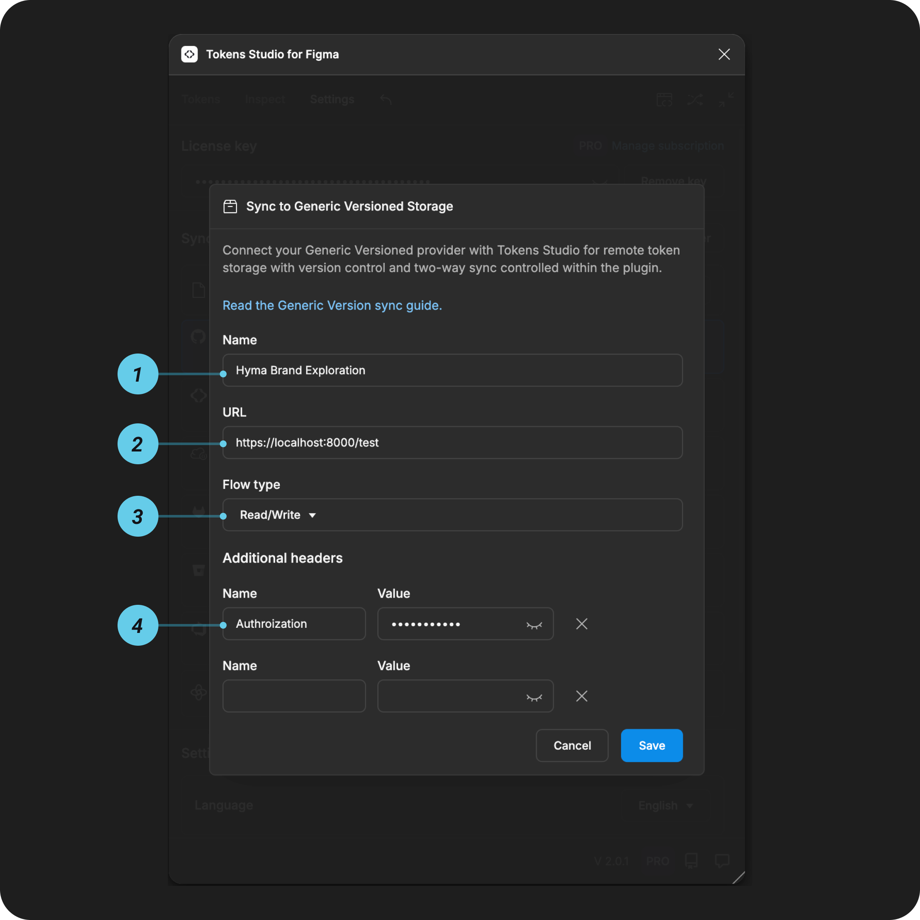
Task: Cancel the Generic Versioned Storage dialog
Action: coord(572,745)
